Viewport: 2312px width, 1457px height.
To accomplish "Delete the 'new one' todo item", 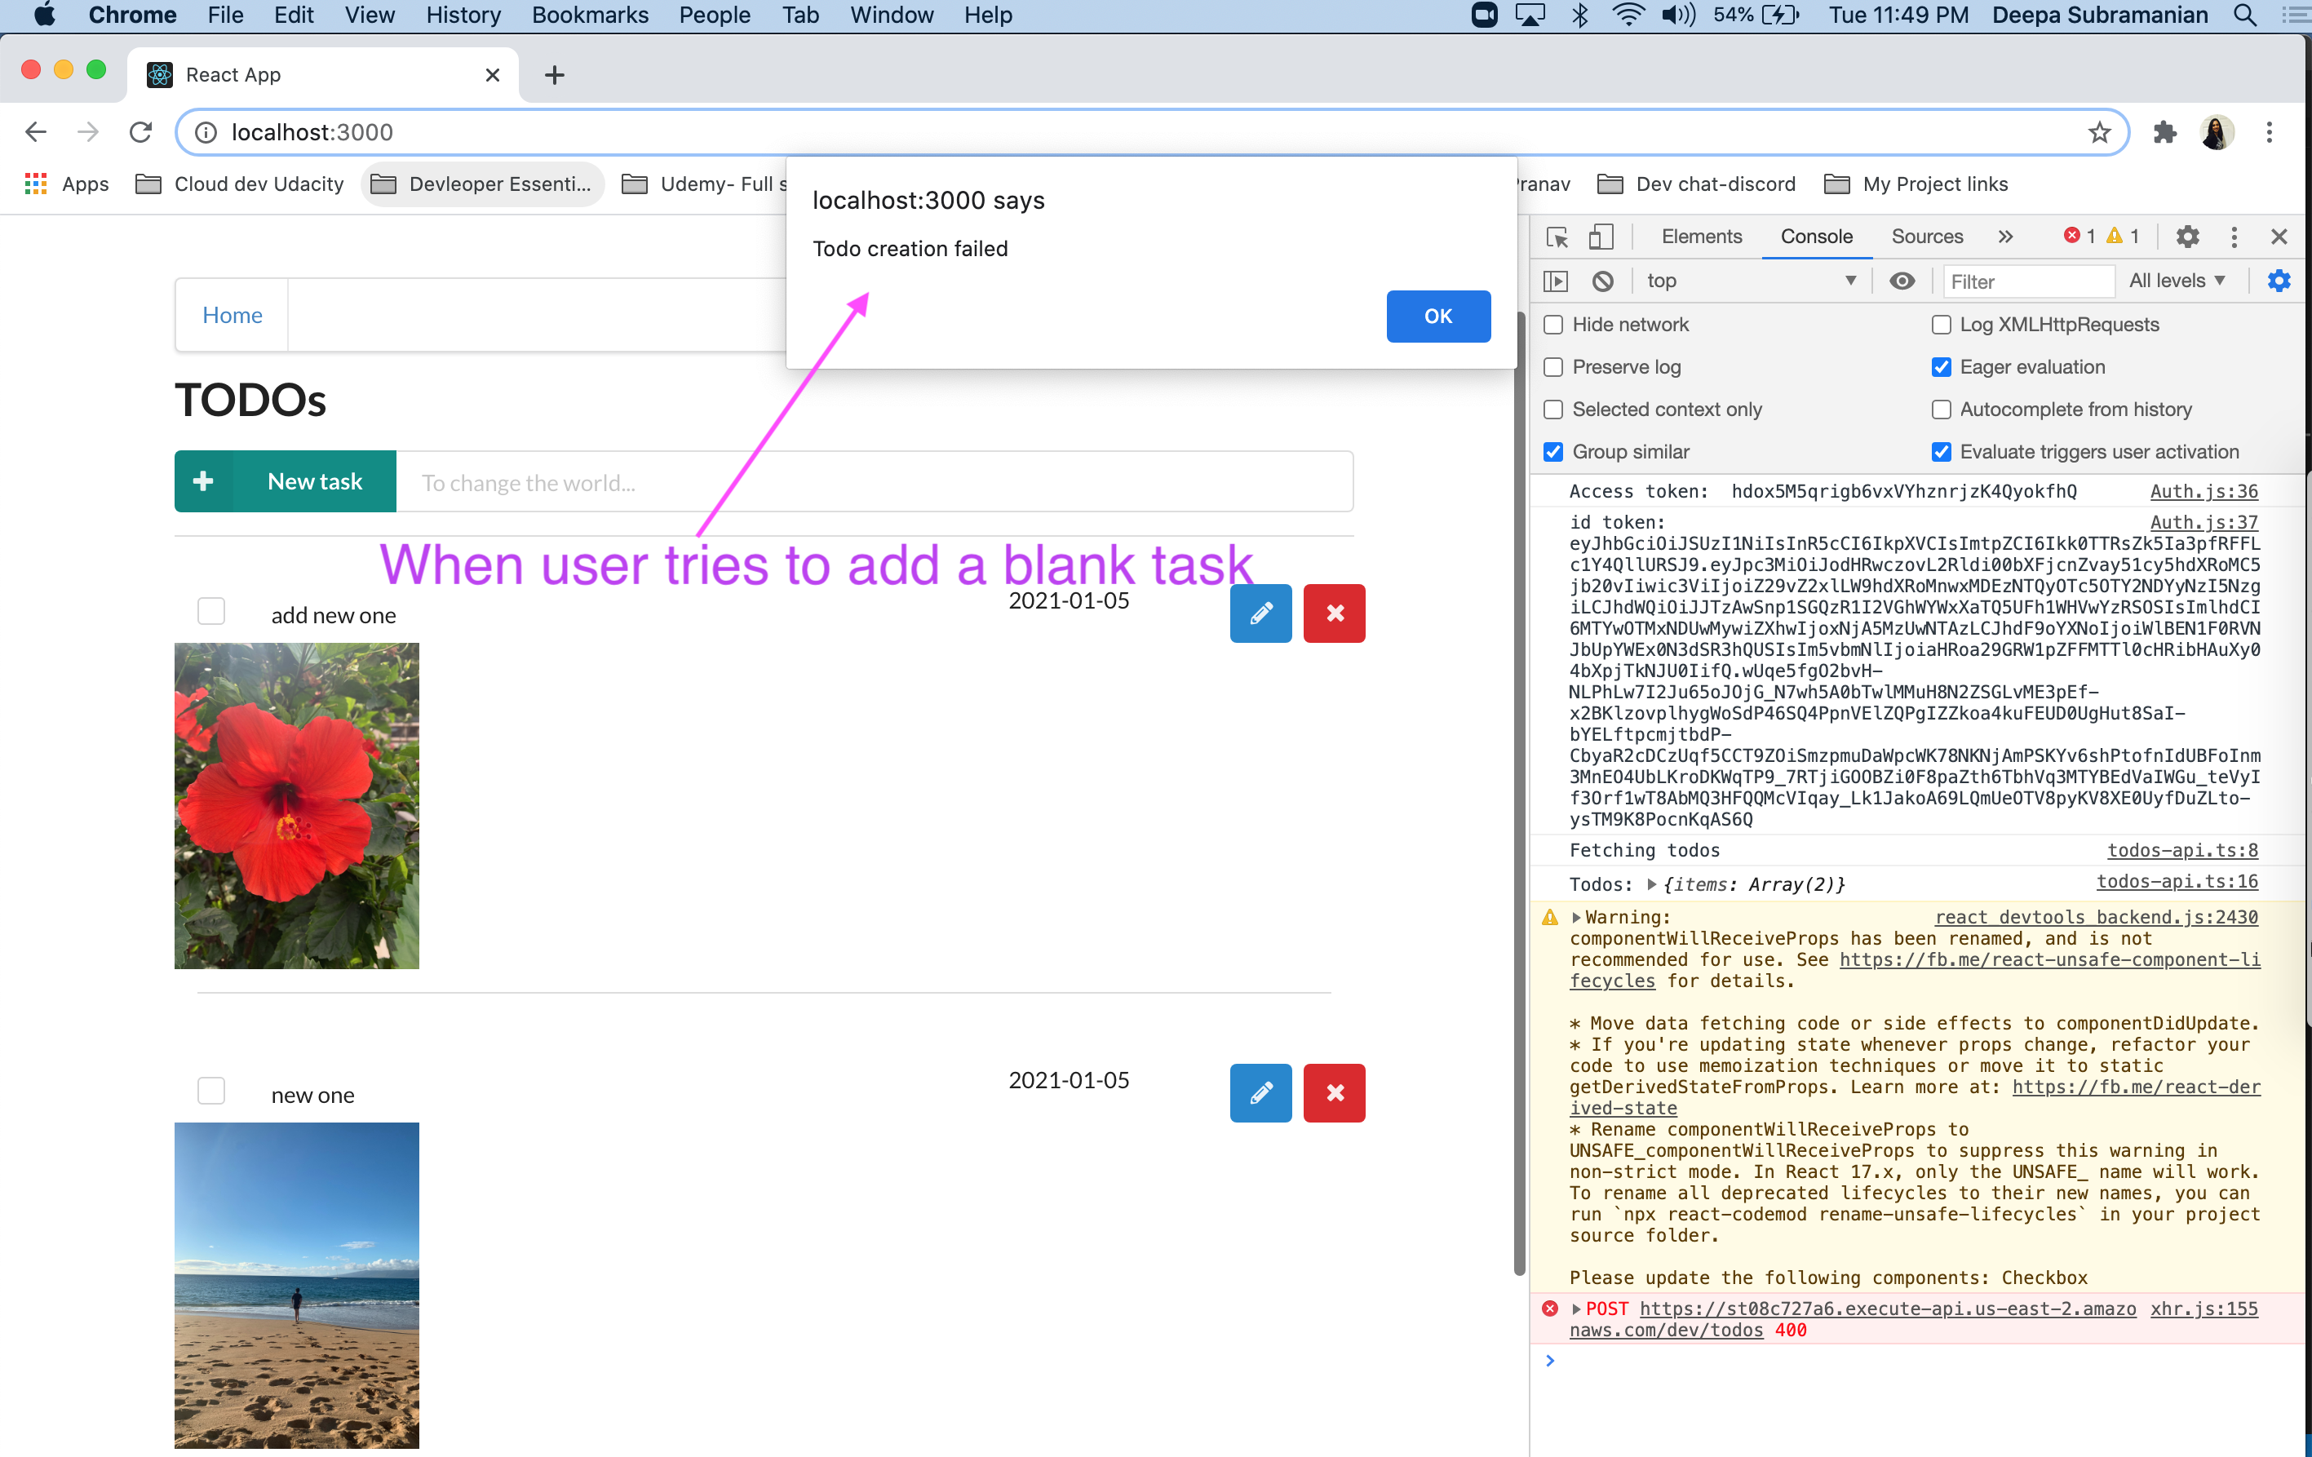I will pos(1334,1092).
